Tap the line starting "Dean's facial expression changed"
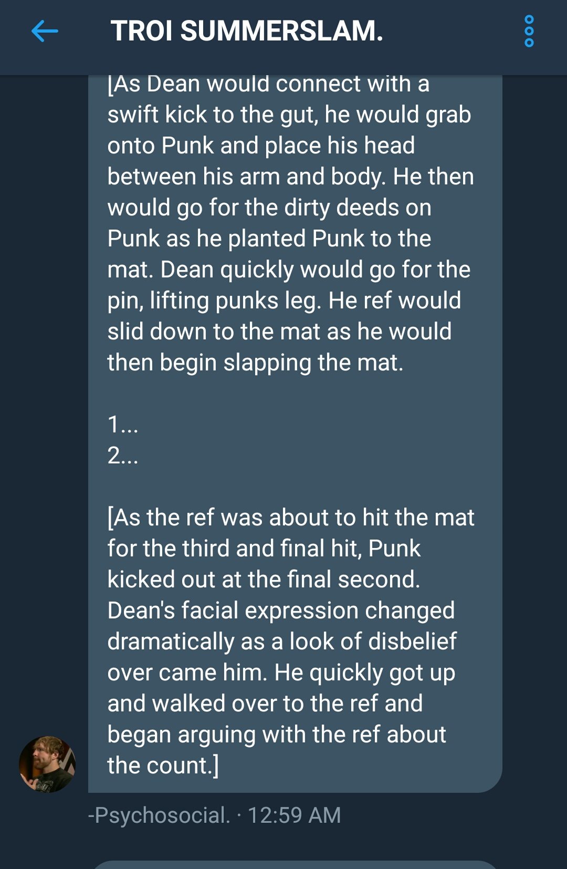 click(281, 611)
